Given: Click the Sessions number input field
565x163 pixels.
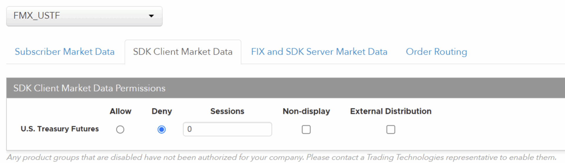Looking at the screenshot, I should [x=227, y=129].
